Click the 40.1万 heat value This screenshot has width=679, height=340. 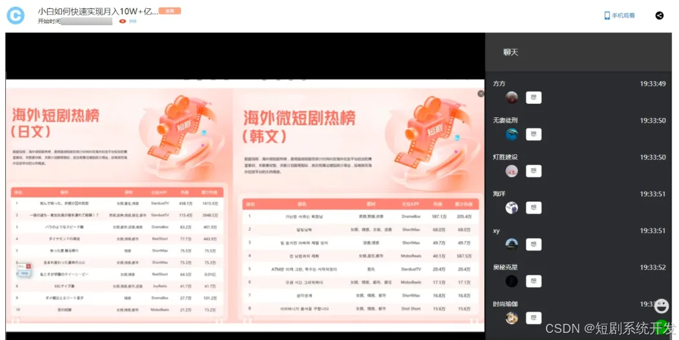click(439, 256)
